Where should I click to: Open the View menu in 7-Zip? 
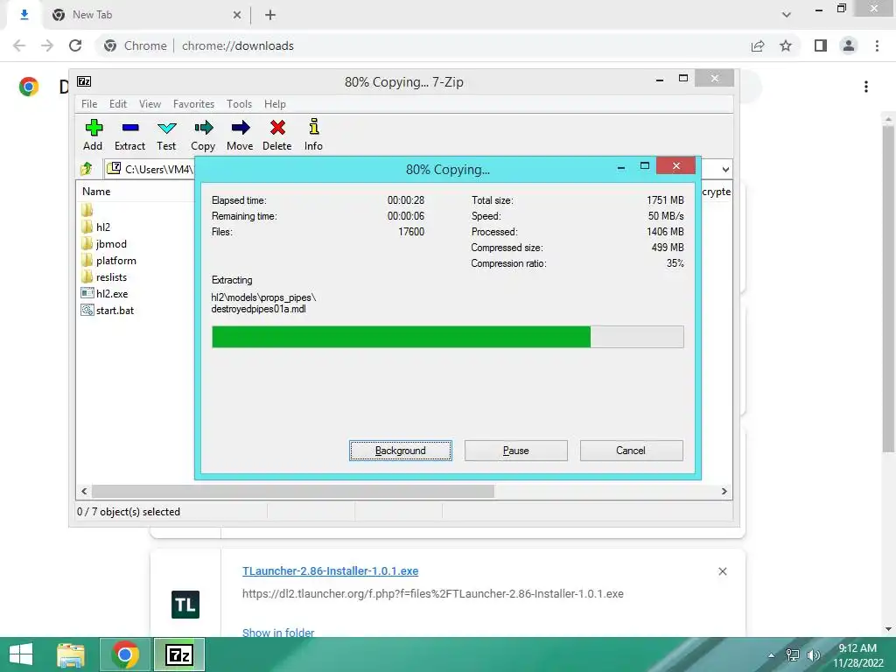pos(150,104)
